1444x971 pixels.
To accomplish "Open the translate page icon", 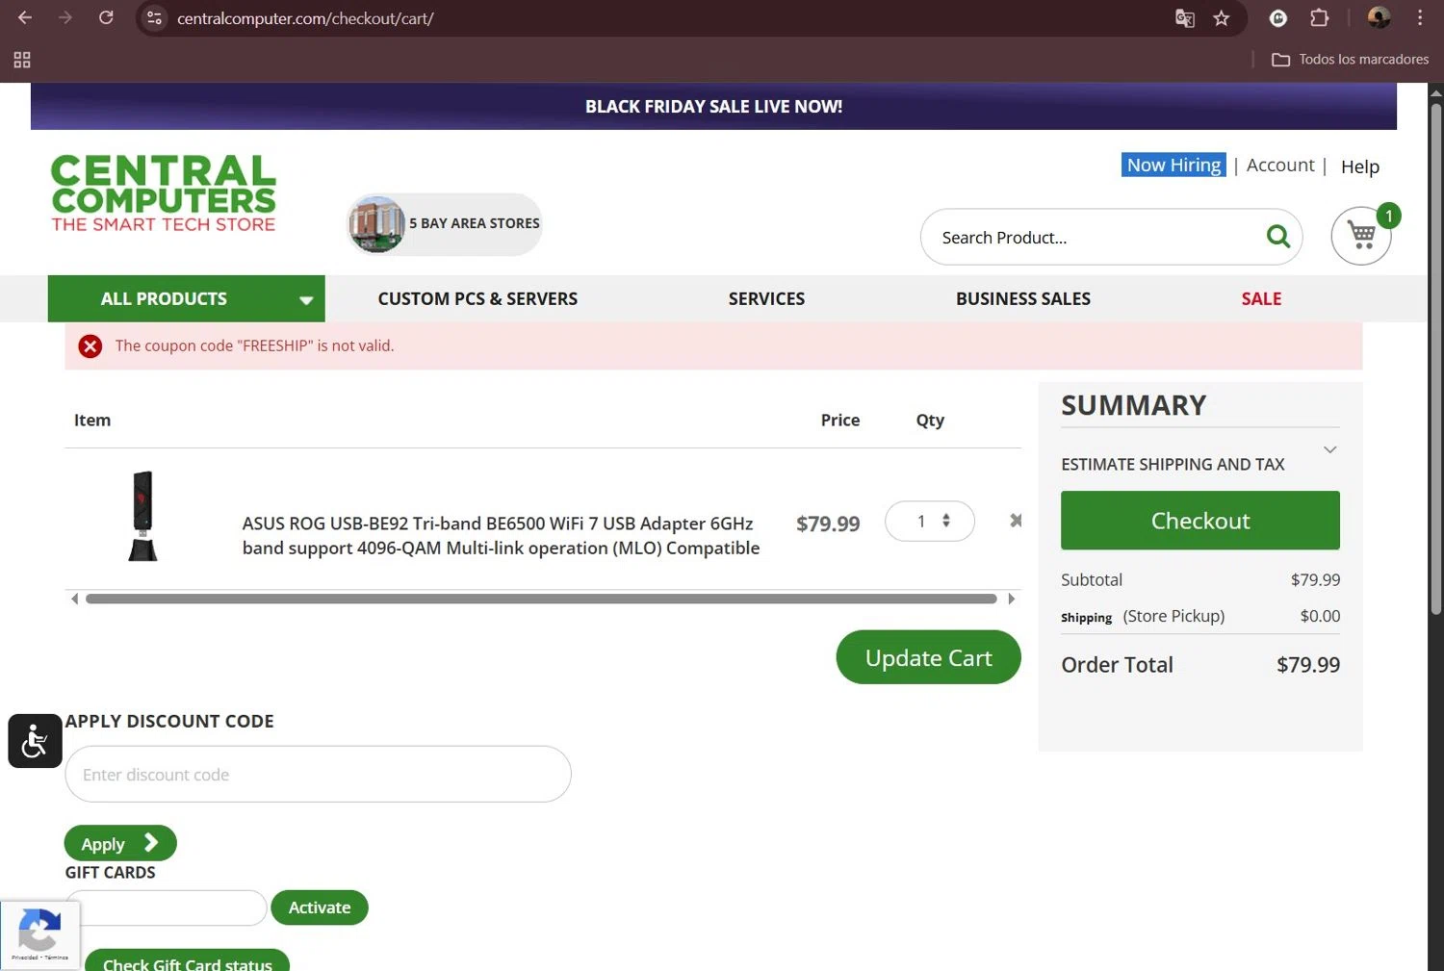I will 1185,18.
